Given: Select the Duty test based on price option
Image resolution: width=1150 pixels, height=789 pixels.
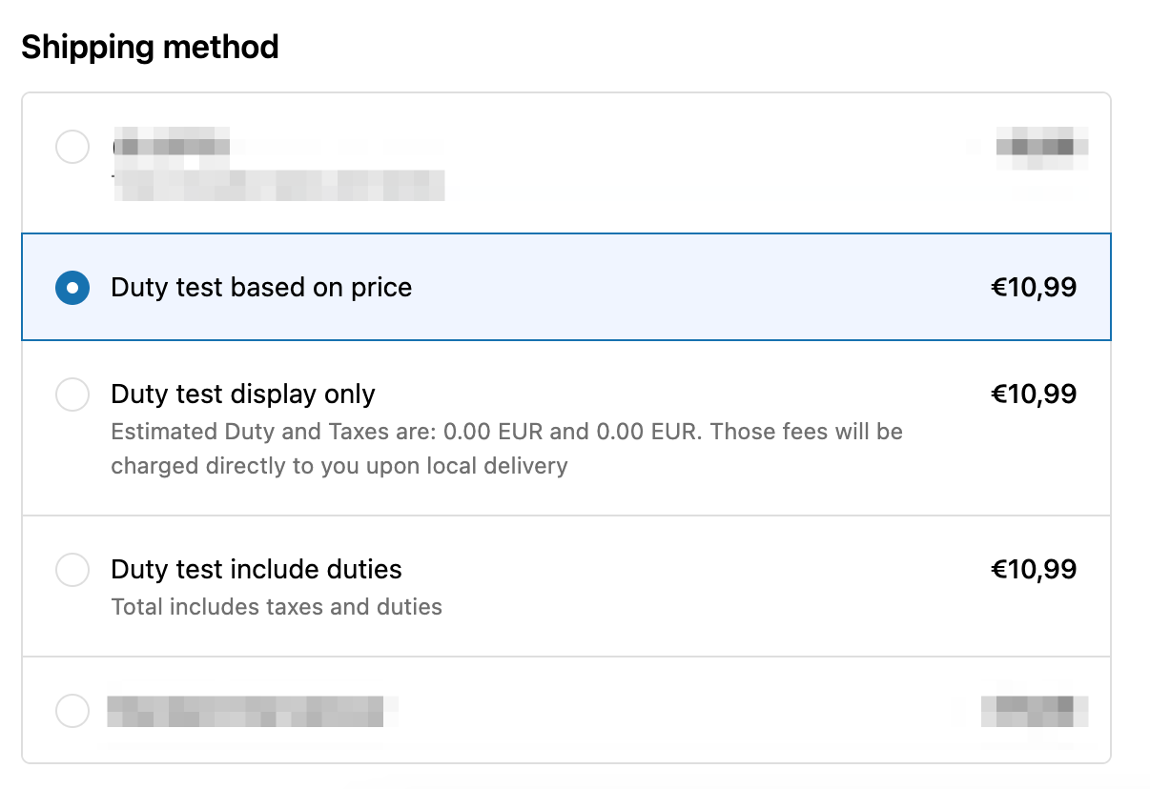Looking at the screenshot, I should (x=72, y=287).
